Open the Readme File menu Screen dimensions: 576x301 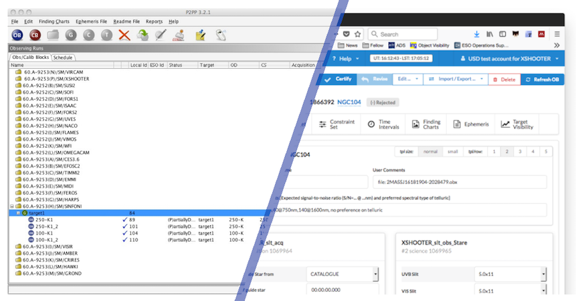click(126, 21)
